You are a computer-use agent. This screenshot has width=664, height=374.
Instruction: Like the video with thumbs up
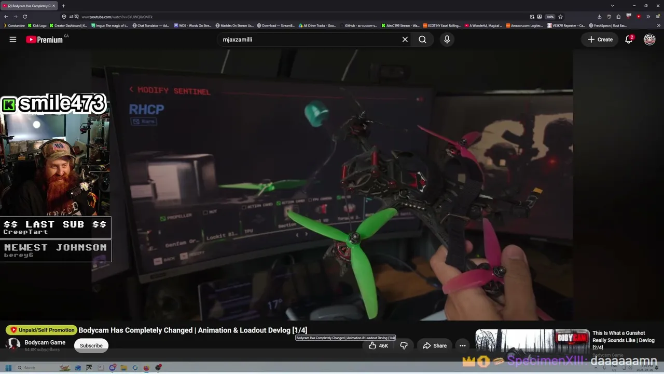pos(378,345)
